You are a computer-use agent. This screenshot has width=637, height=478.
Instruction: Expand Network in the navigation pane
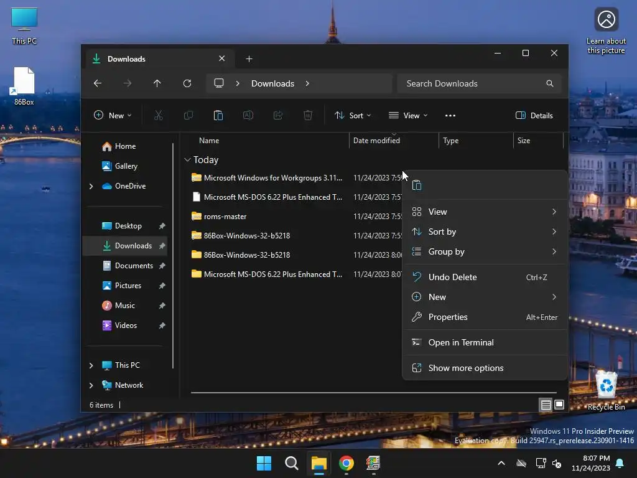(91, 385)
